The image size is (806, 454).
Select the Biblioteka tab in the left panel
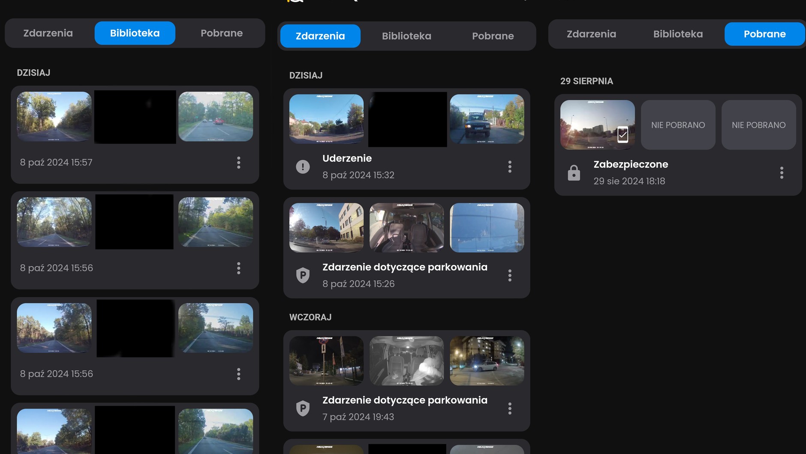pyautogui.click(x=135, y=33)
